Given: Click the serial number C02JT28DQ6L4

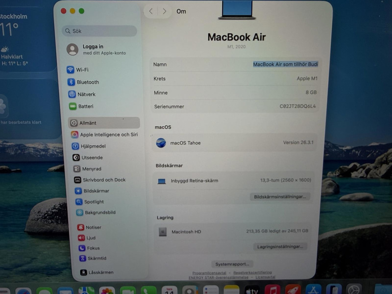Looking at the screenshot, I should (x=297, y=106).
